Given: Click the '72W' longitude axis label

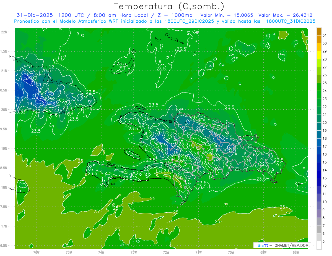Looking at the screenshot, I should coord(166,252).
